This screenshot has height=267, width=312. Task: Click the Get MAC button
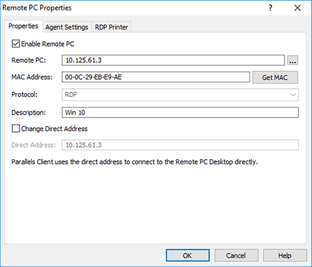(275, 78)
